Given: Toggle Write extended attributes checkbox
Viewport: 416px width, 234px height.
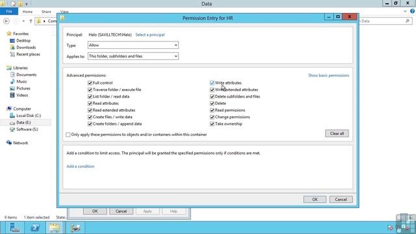Looking at the screenshot, I should click(212, 90).
